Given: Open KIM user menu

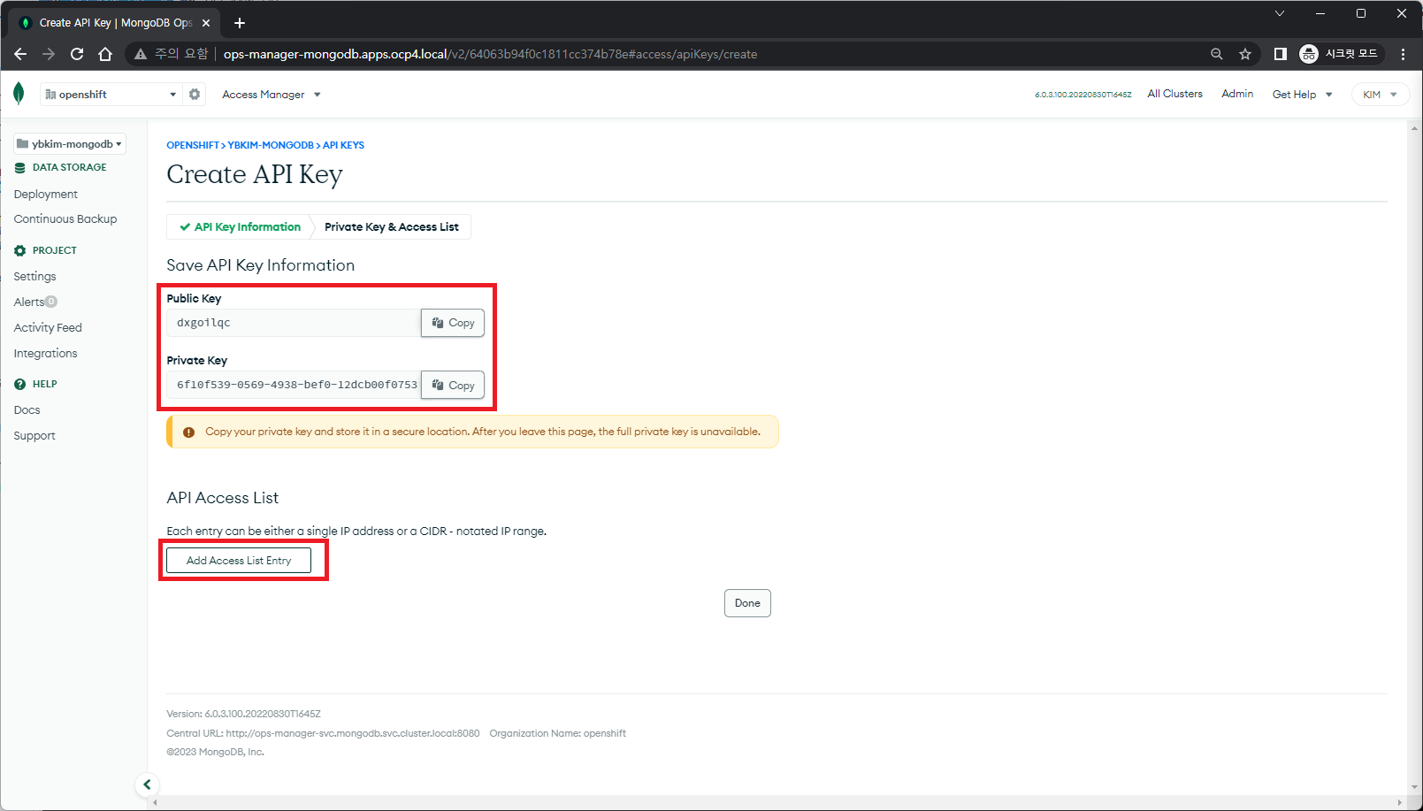Looking at the screenshot, I should (1380, 95).
